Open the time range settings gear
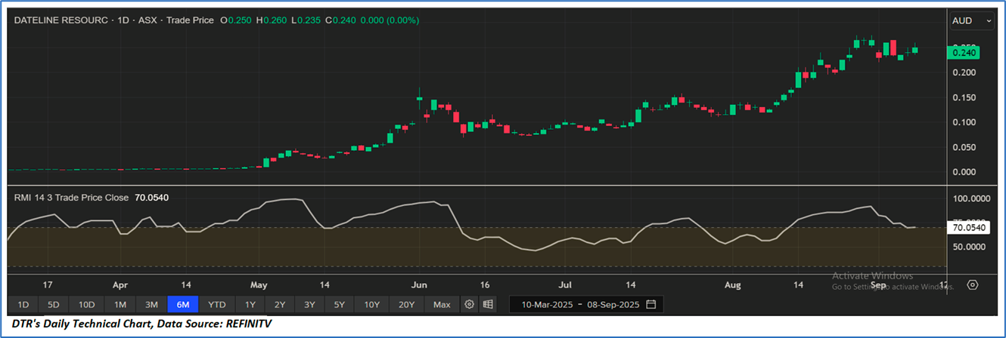The height and width of the screenshot is (338, 1006). point(470,305)
